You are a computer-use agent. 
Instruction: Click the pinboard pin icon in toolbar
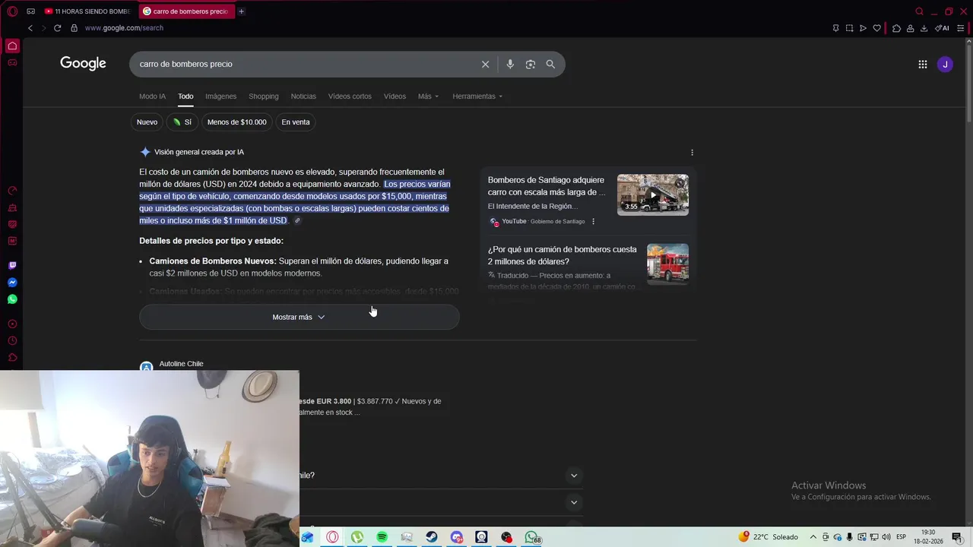coord(835,28)
